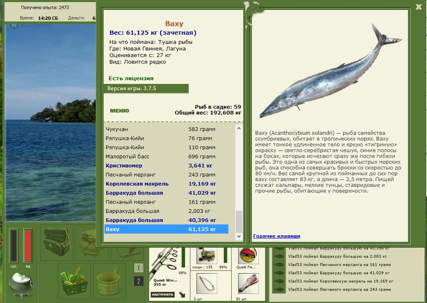Click the НАСТРОИТЬ button

[163, 294]
